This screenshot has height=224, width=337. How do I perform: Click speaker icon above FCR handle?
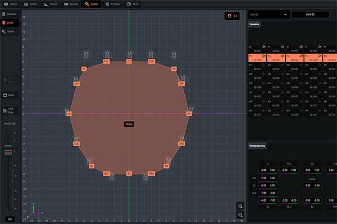click(151, 55)
